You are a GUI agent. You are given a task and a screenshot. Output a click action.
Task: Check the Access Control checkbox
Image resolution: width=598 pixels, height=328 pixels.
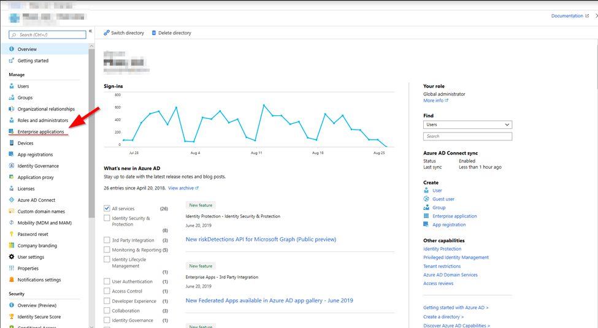tap(107, 291)
